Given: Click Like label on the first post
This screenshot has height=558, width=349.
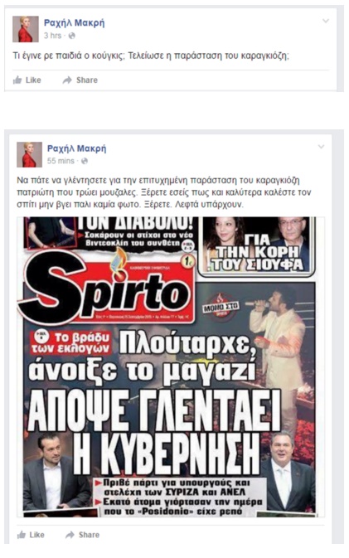Looking at the screenshot, I should point(33,80).
